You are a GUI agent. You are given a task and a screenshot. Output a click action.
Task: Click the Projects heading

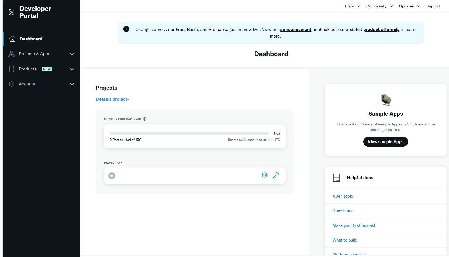[107, 88]
